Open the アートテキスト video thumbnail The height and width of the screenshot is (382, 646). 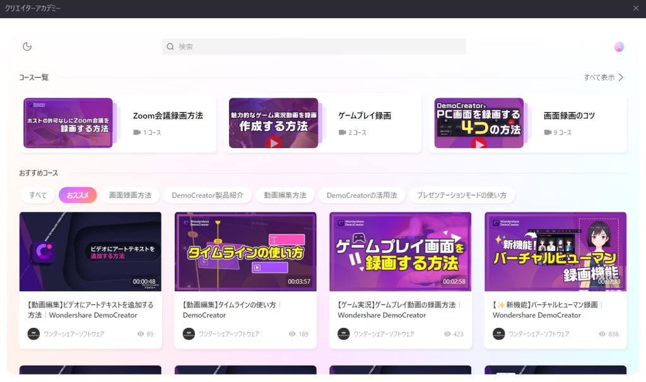point(90,252)
